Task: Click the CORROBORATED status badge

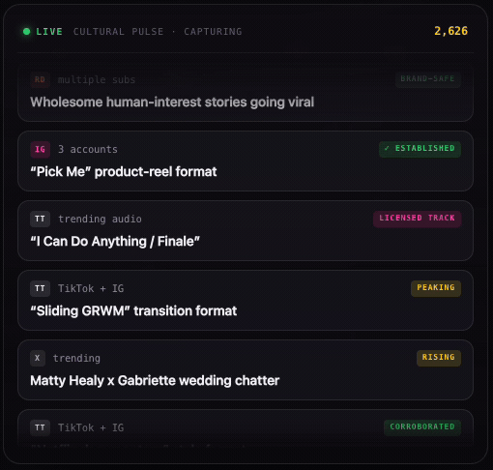Action: tap(422, 427)
